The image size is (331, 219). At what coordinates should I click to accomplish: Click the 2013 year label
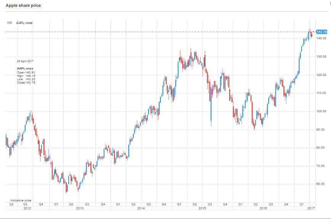[x=80, y=208]
